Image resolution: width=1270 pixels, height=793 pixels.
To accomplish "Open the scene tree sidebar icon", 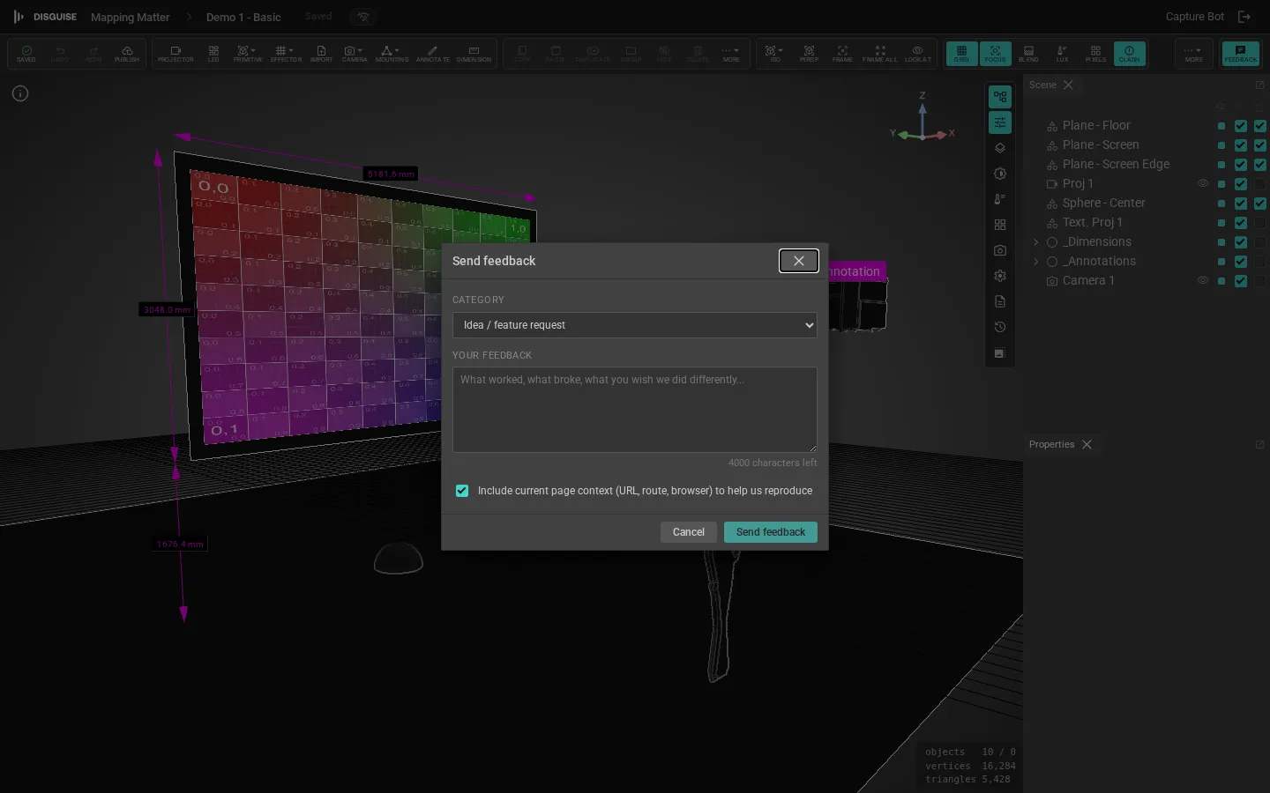I will click(1000, 97).
